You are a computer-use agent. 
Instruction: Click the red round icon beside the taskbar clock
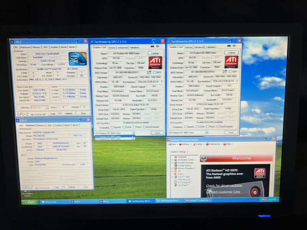(x=266, y=199)
